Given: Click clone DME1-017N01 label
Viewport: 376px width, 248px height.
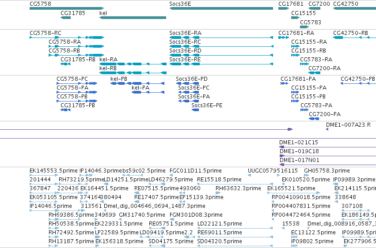Looking at the screenshot, I should 300,160.
